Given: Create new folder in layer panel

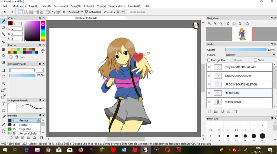Looking at the screenshot, I should tap(216, 112).
